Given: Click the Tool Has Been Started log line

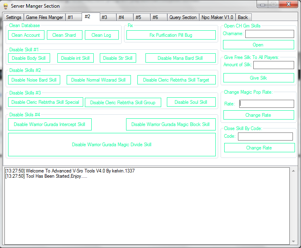Looking at the screenshot, I should pyautogui.click(x=46, y=176).
